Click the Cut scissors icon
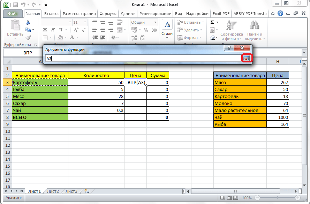The width and height of the screenshot is (310, 204). (x=28, y=23)
